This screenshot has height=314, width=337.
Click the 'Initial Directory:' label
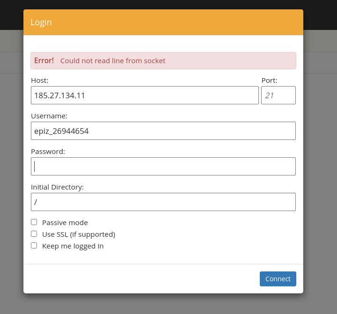[57, 187]
